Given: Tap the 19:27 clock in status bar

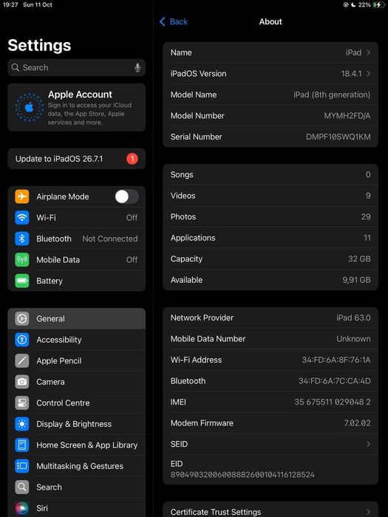Looking at the screenshot, I should (x=10, y=4).
